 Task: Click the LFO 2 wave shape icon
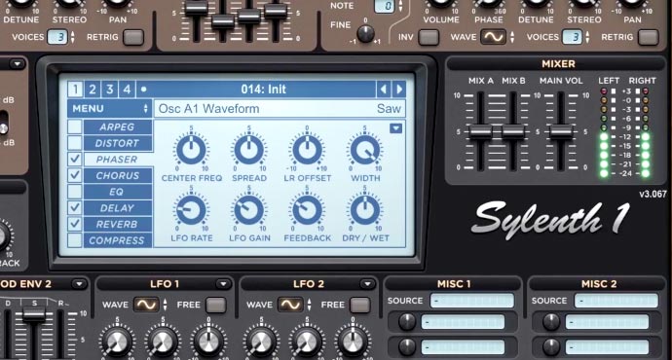[x=290, y=305]
